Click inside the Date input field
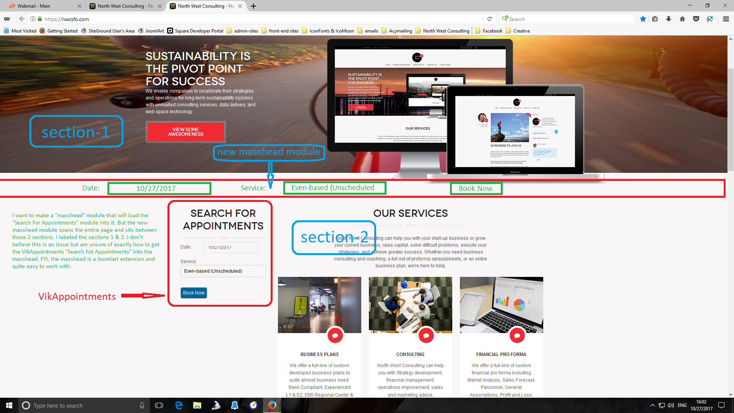This screenshot has width=734, height=413. [230, 247]
